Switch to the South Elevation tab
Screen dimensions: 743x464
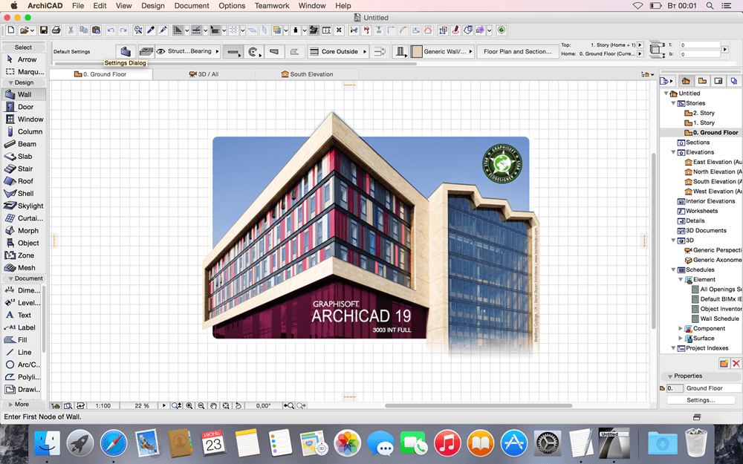point(307,74)
